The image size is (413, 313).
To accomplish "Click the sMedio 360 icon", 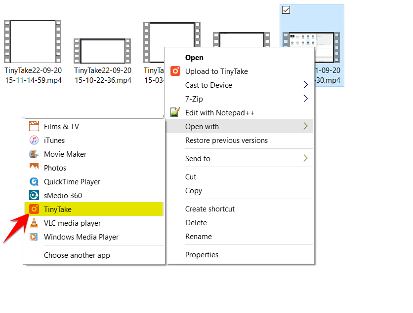I will [34, 195].
